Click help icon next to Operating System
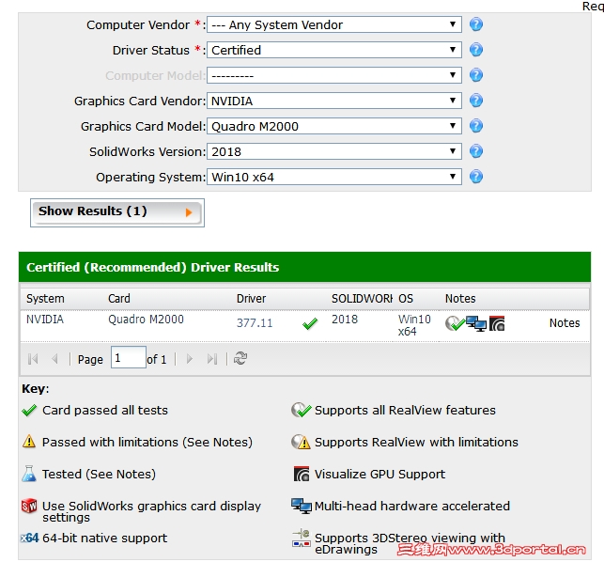Screen dimensions: 604x562 476,177
